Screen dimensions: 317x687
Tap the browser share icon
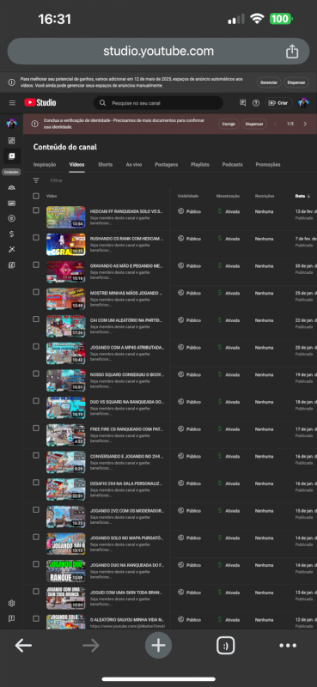[x=292, y=52]
